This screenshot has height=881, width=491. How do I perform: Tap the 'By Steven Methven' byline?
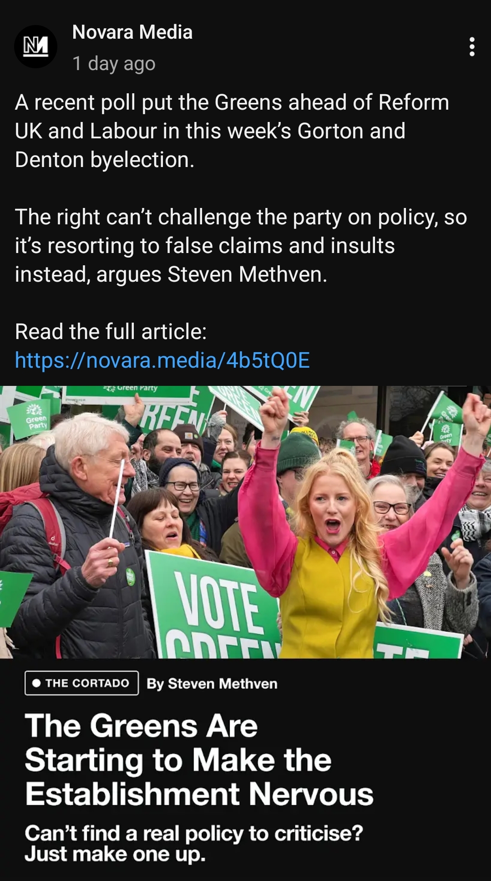(212, 684)
